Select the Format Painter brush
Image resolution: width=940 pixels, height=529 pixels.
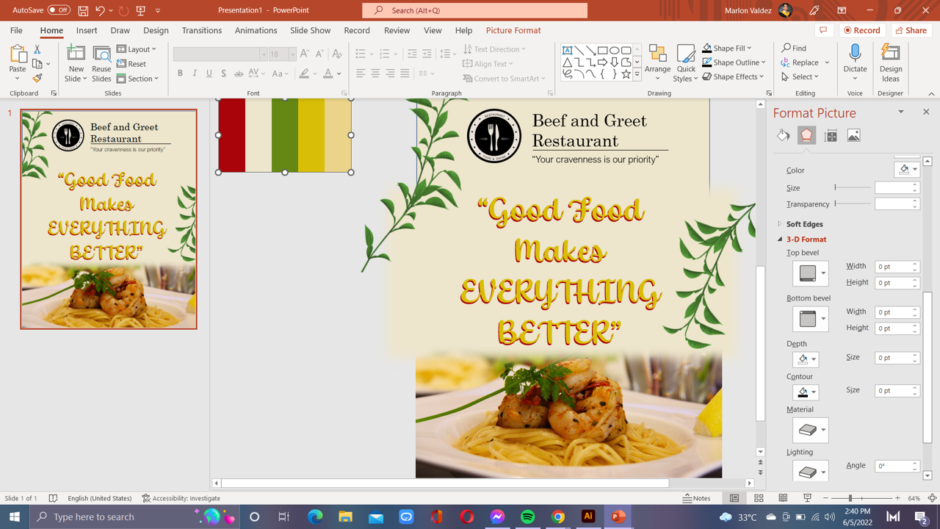coord(37,78)
